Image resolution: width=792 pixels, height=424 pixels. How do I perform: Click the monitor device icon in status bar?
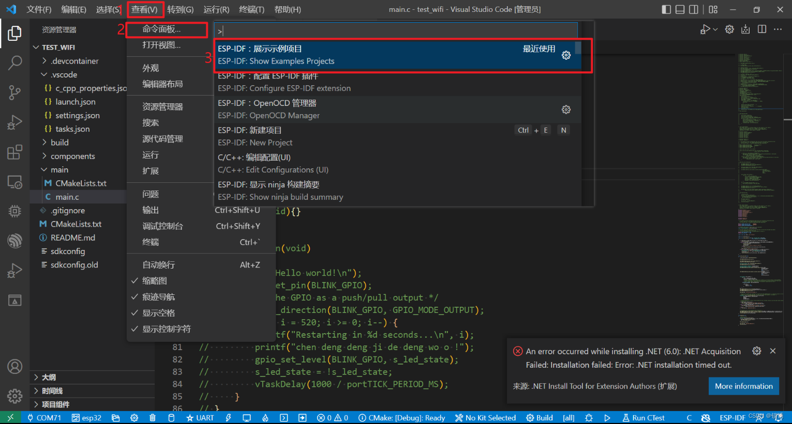[247, 418]
